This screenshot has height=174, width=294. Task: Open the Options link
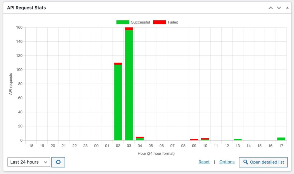[x=227, y=162]
